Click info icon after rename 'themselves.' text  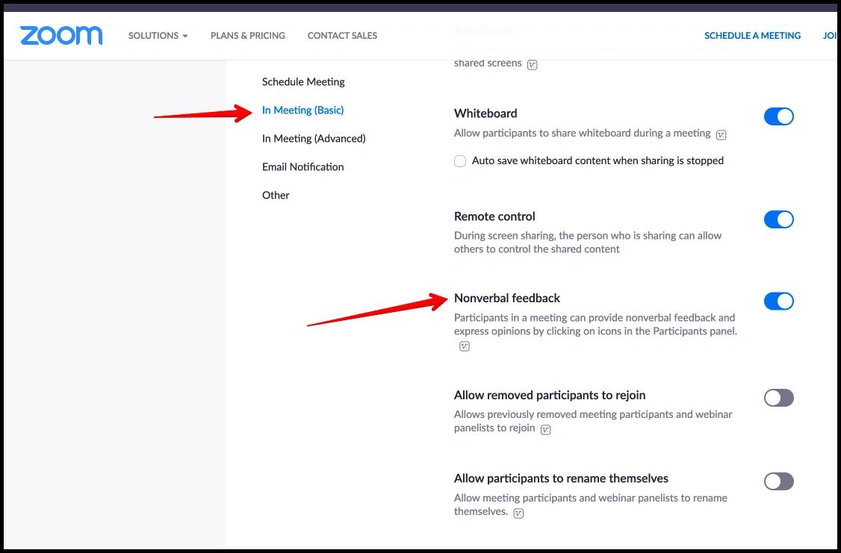tap(518, 513)
